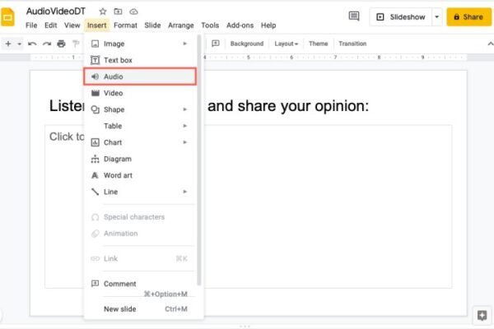Viewport: 494px width, 329px height.
Task: Open the Tools menu
Action: click(210, 25)
